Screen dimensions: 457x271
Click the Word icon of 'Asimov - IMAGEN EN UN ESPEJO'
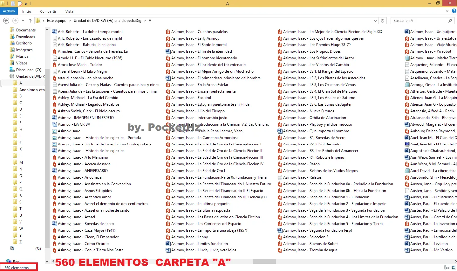(x=54, y=118)
